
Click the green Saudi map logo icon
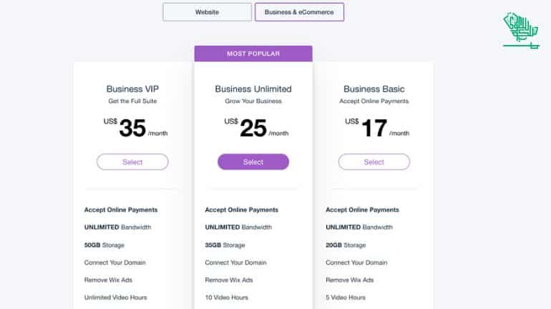[x=521, y=31]
